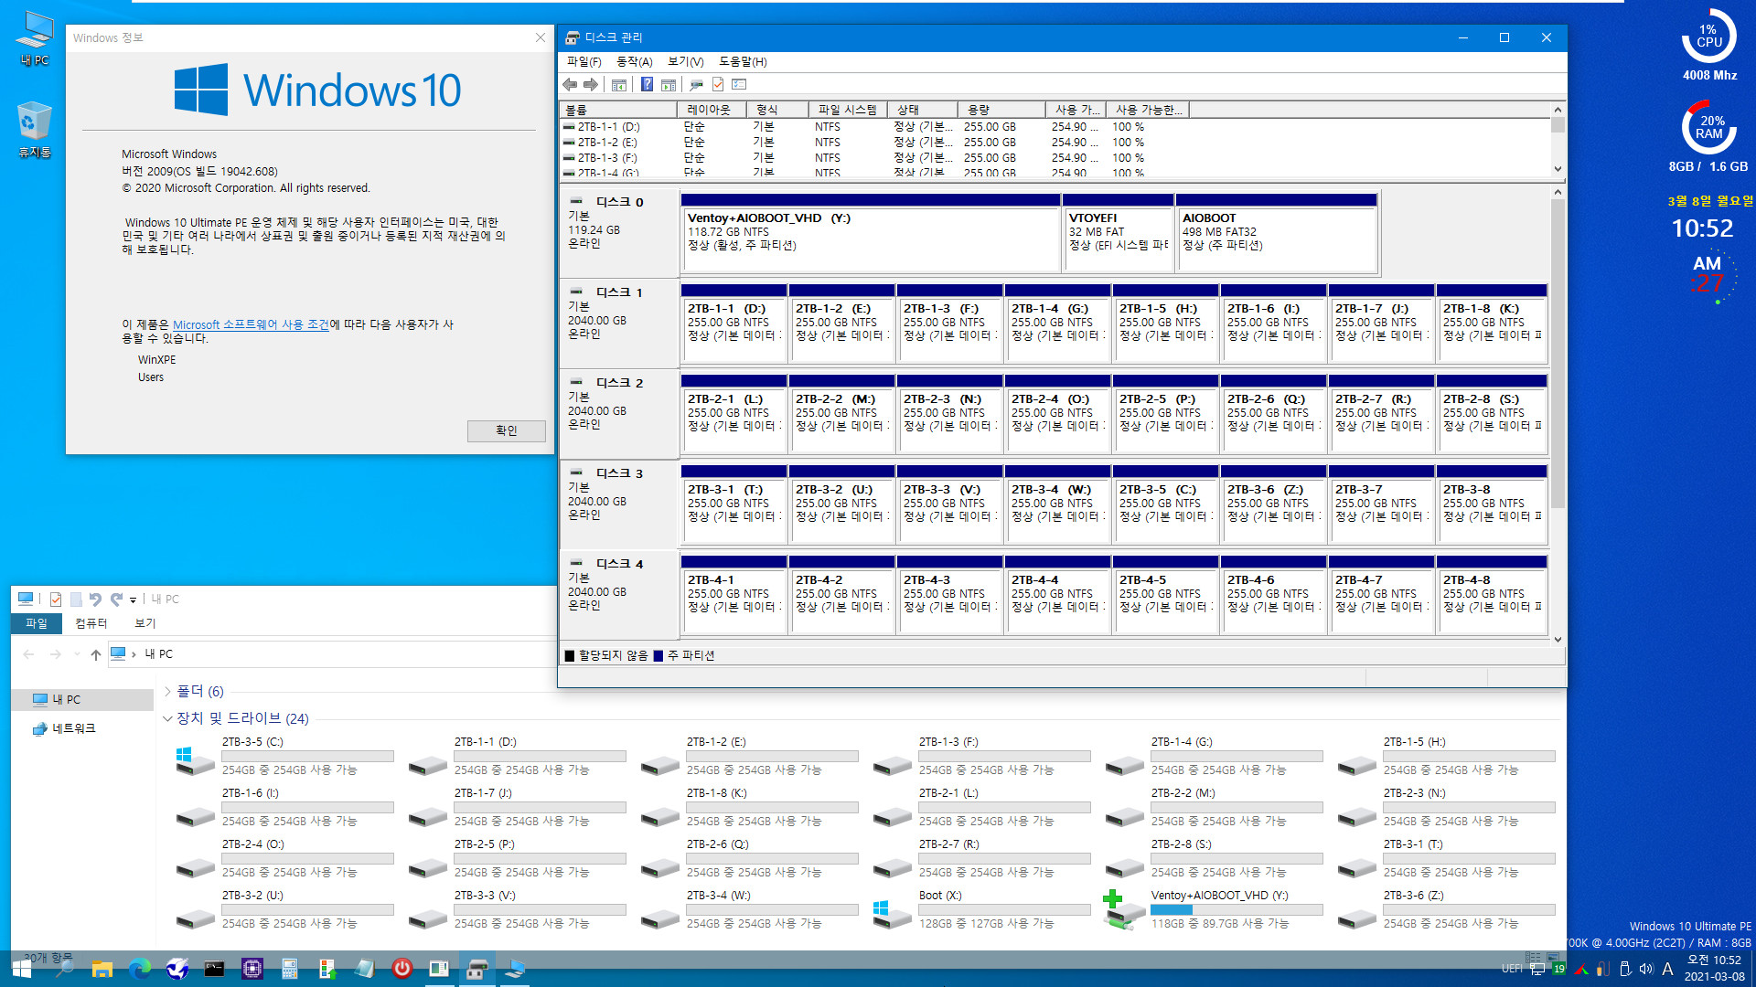Viewport: 1756px width, 987px height.
Task: Launch Microsoft Edge from taskbar
Action: [x=139, y=969]
